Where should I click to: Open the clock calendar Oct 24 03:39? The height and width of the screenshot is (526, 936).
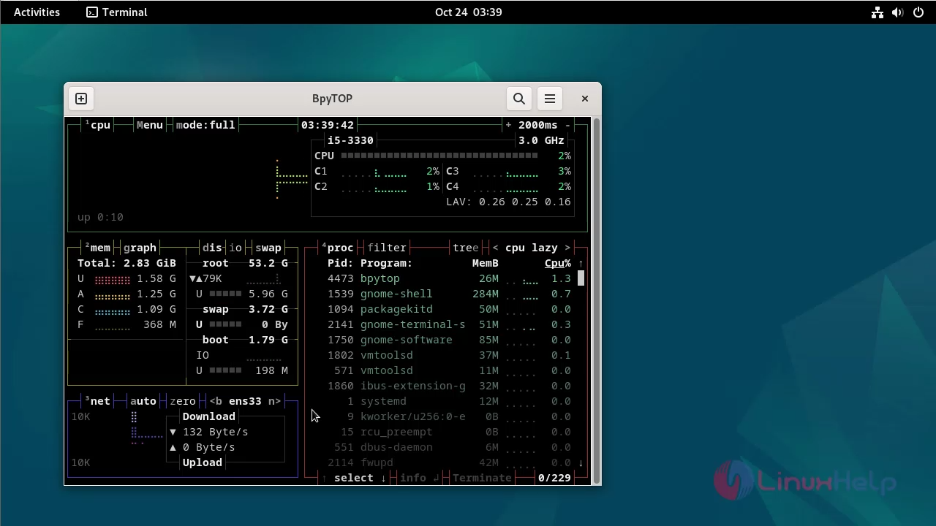[x=468, y=12]
